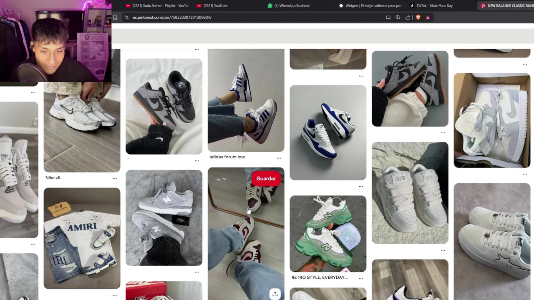Viewport: 534px width, 300px height.
Task: Open the Nike v5 pin title
Action: tap(53, 177)
